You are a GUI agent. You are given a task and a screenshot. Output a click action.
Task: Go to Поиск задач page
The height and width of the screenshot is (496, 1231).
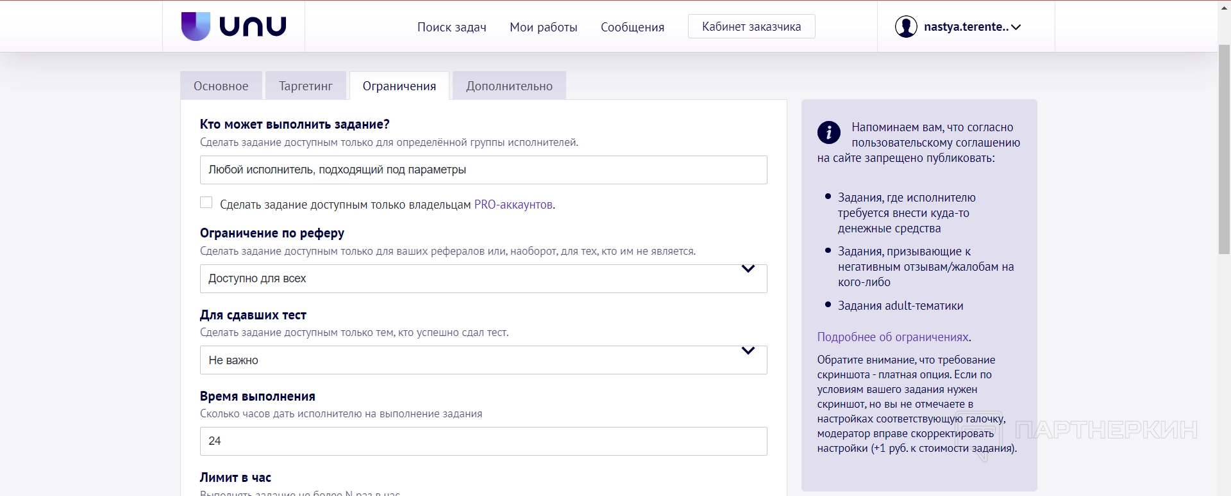[451, 28]
